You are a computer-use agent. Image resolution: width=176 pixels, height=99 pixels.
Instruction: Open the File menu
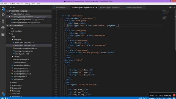(x=2, y=4)
